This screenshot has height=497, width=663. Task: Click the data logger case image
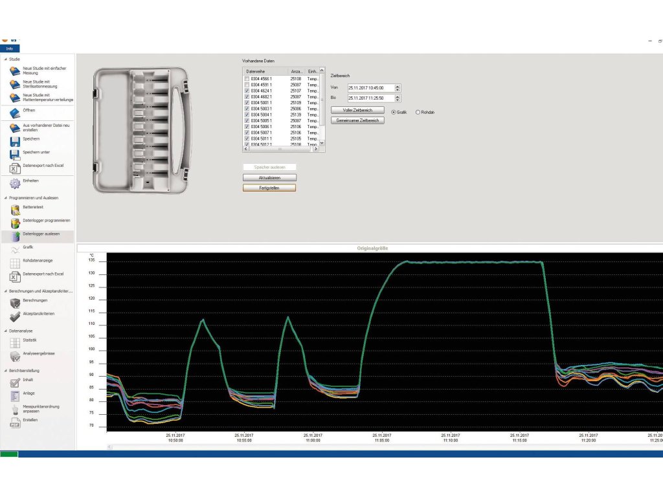tap(140, 130)
